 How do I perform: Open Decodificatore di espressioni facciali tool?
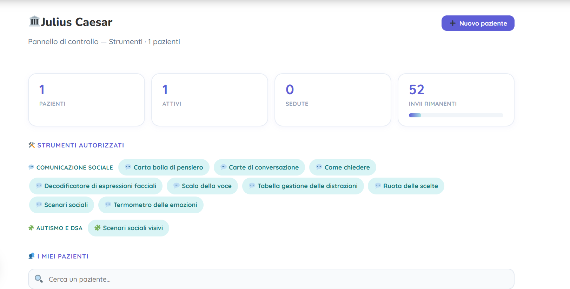(96, 186)
